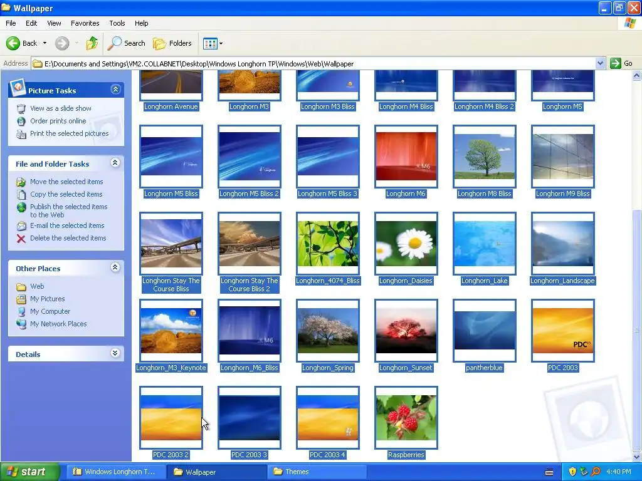642x481 pixels.
Task: Open the Start menu
Action: 29,472
